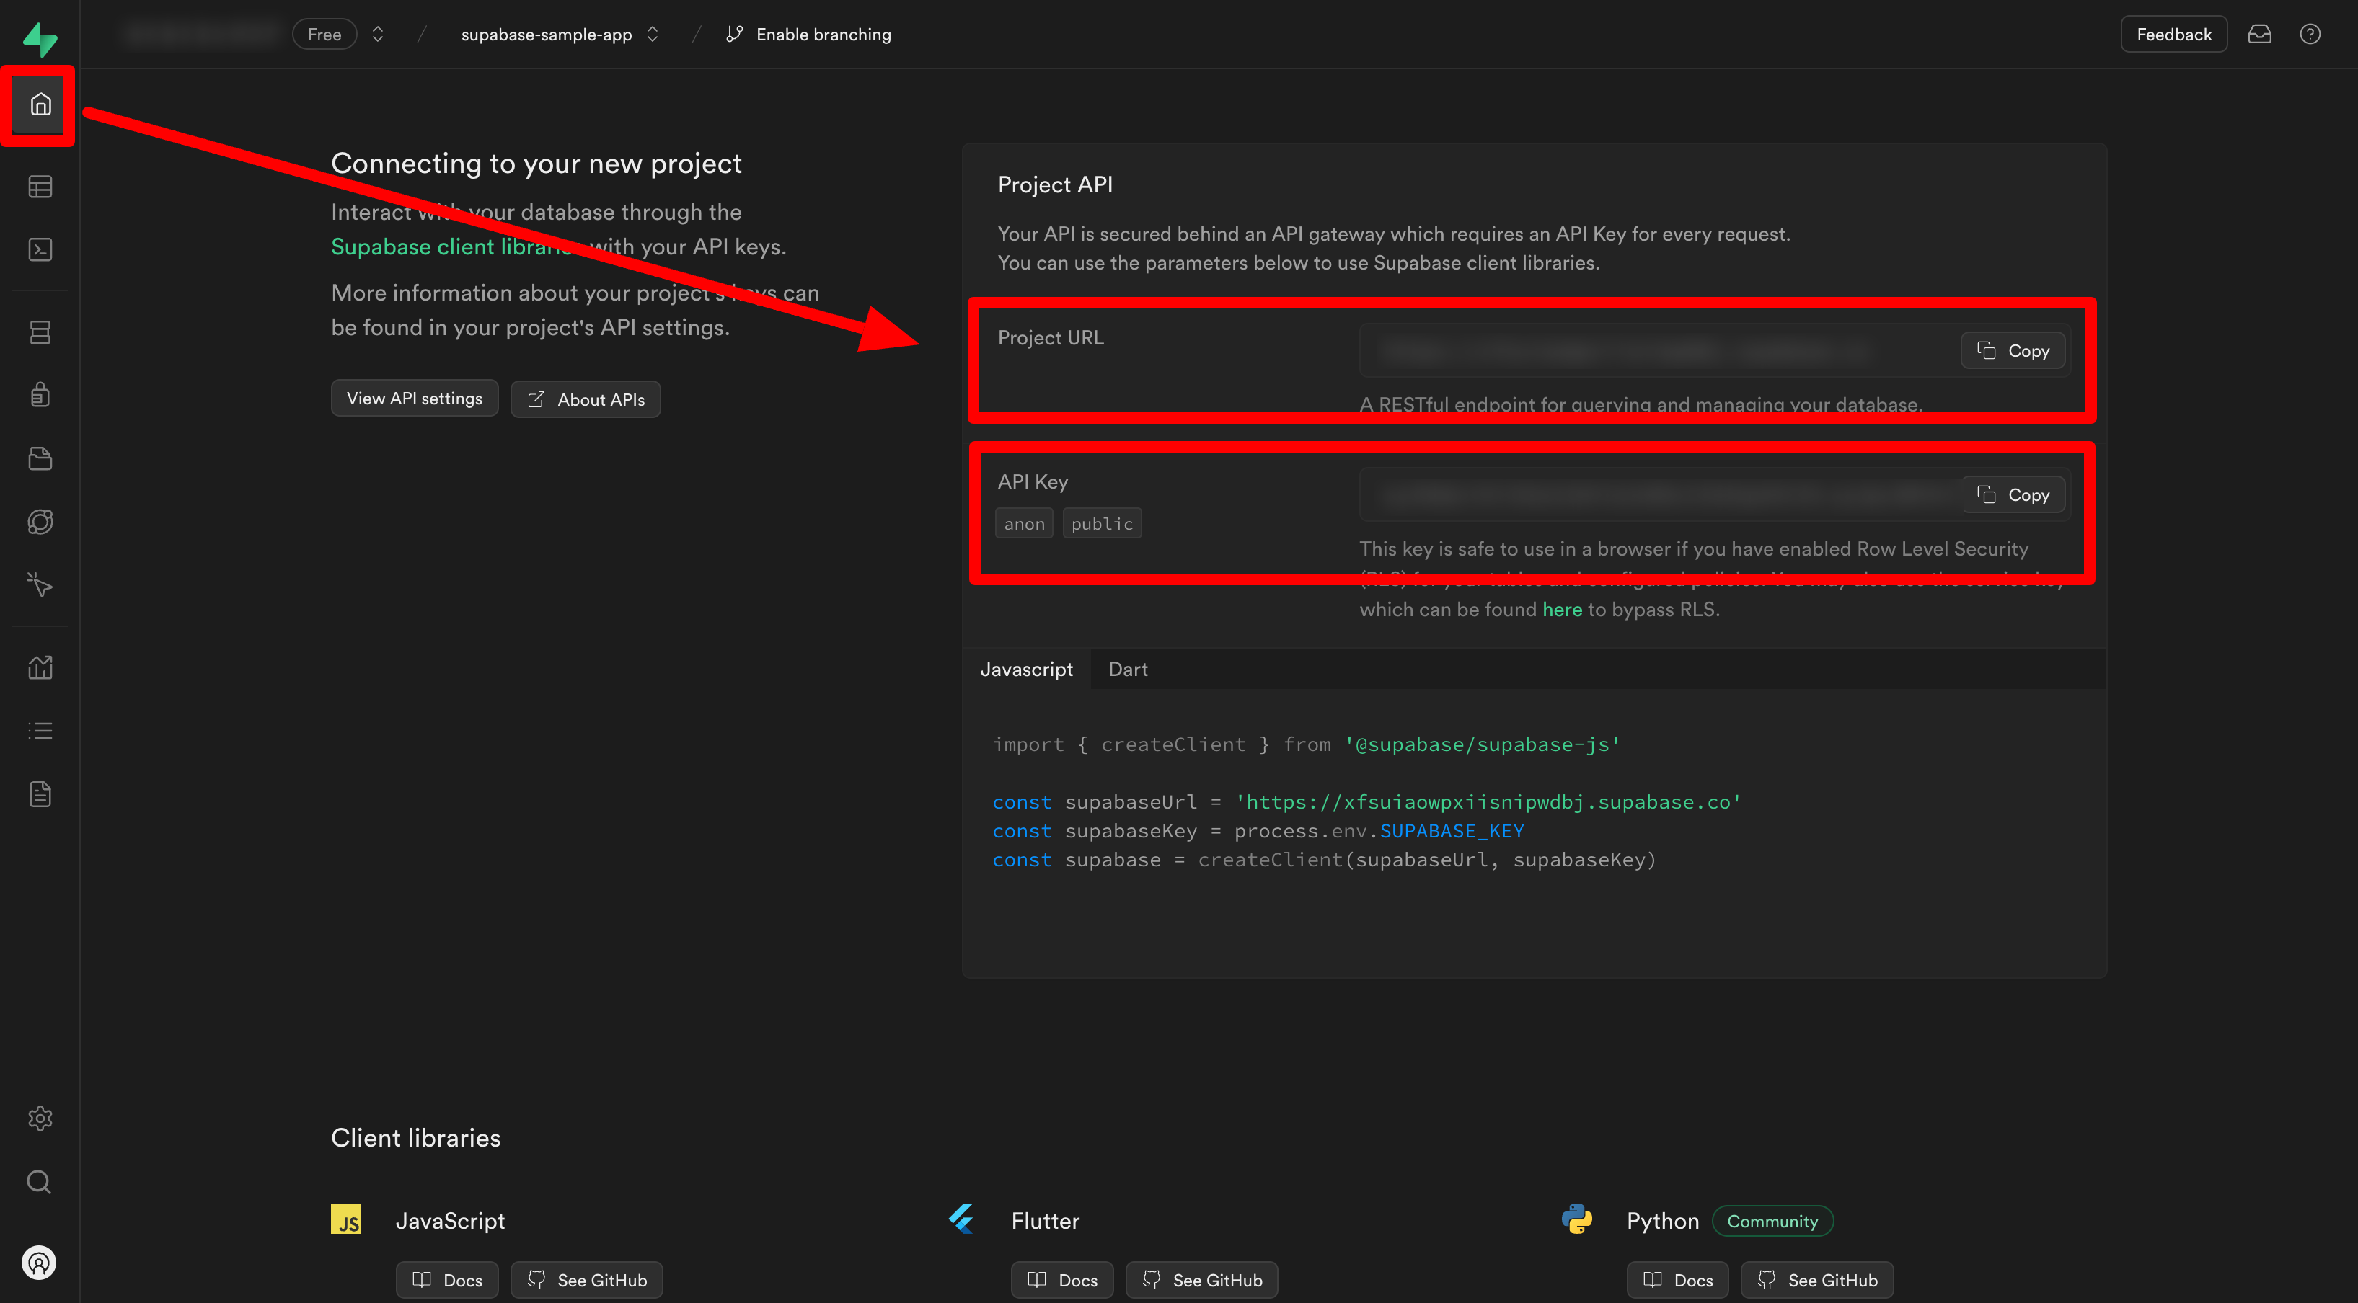Open the SQL Editor icon
This screenshot has width=2358, height=1303.
[x=40, y=250]
